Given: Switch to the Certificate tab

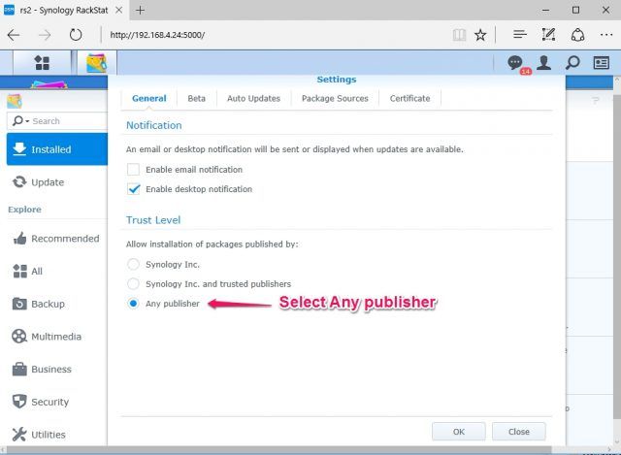Looking at the screenshot, I should pyautogui.click(x=409, y=99).
